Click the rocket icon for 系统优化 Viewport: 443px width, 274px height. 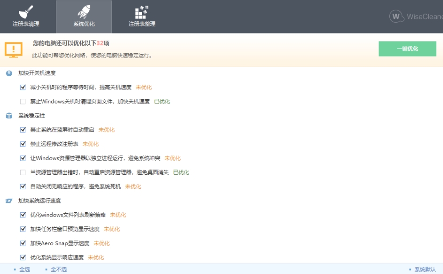coord(84,12)
